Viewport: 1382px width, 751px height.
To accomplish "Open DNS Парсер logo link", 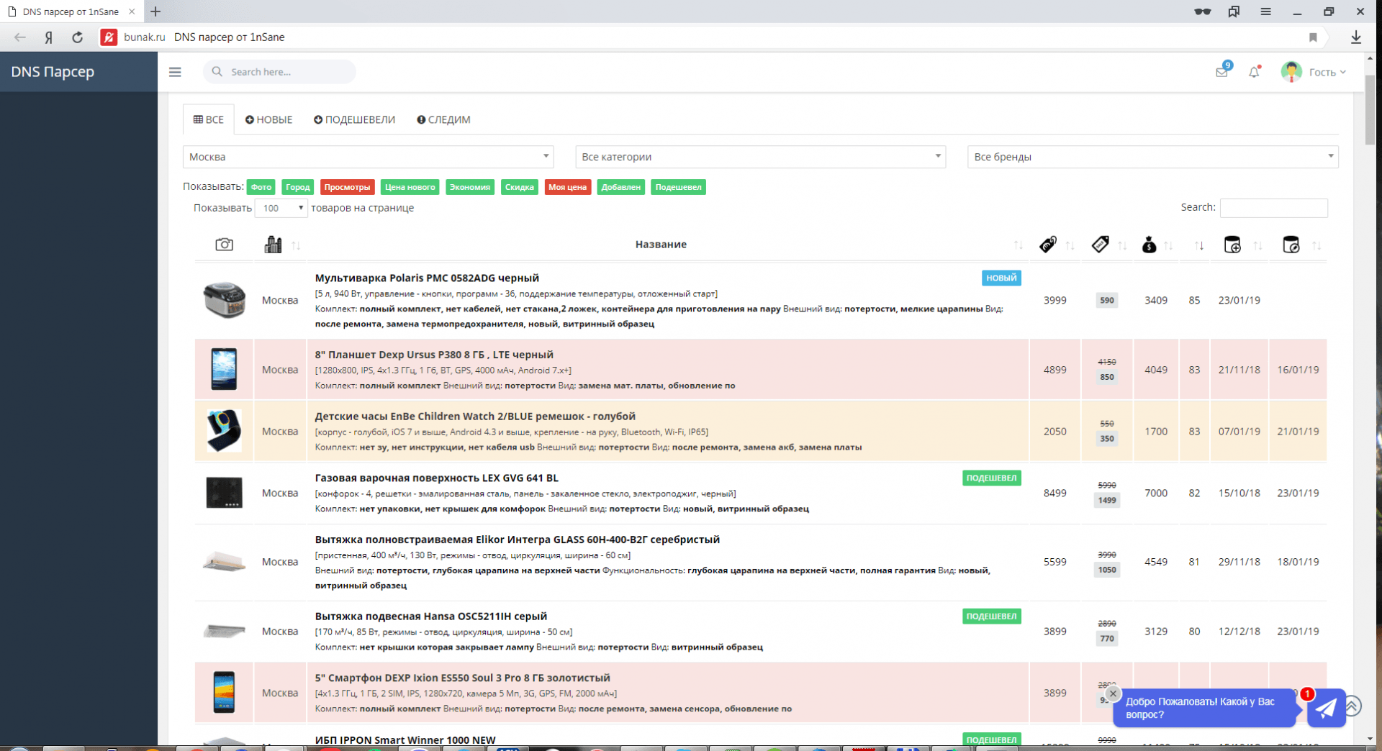I will [53, 72].
